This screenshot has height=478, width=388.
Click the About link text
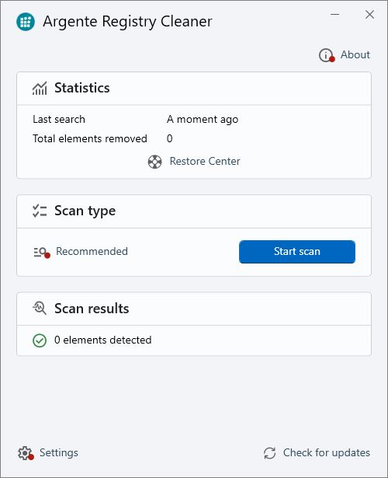355,55
